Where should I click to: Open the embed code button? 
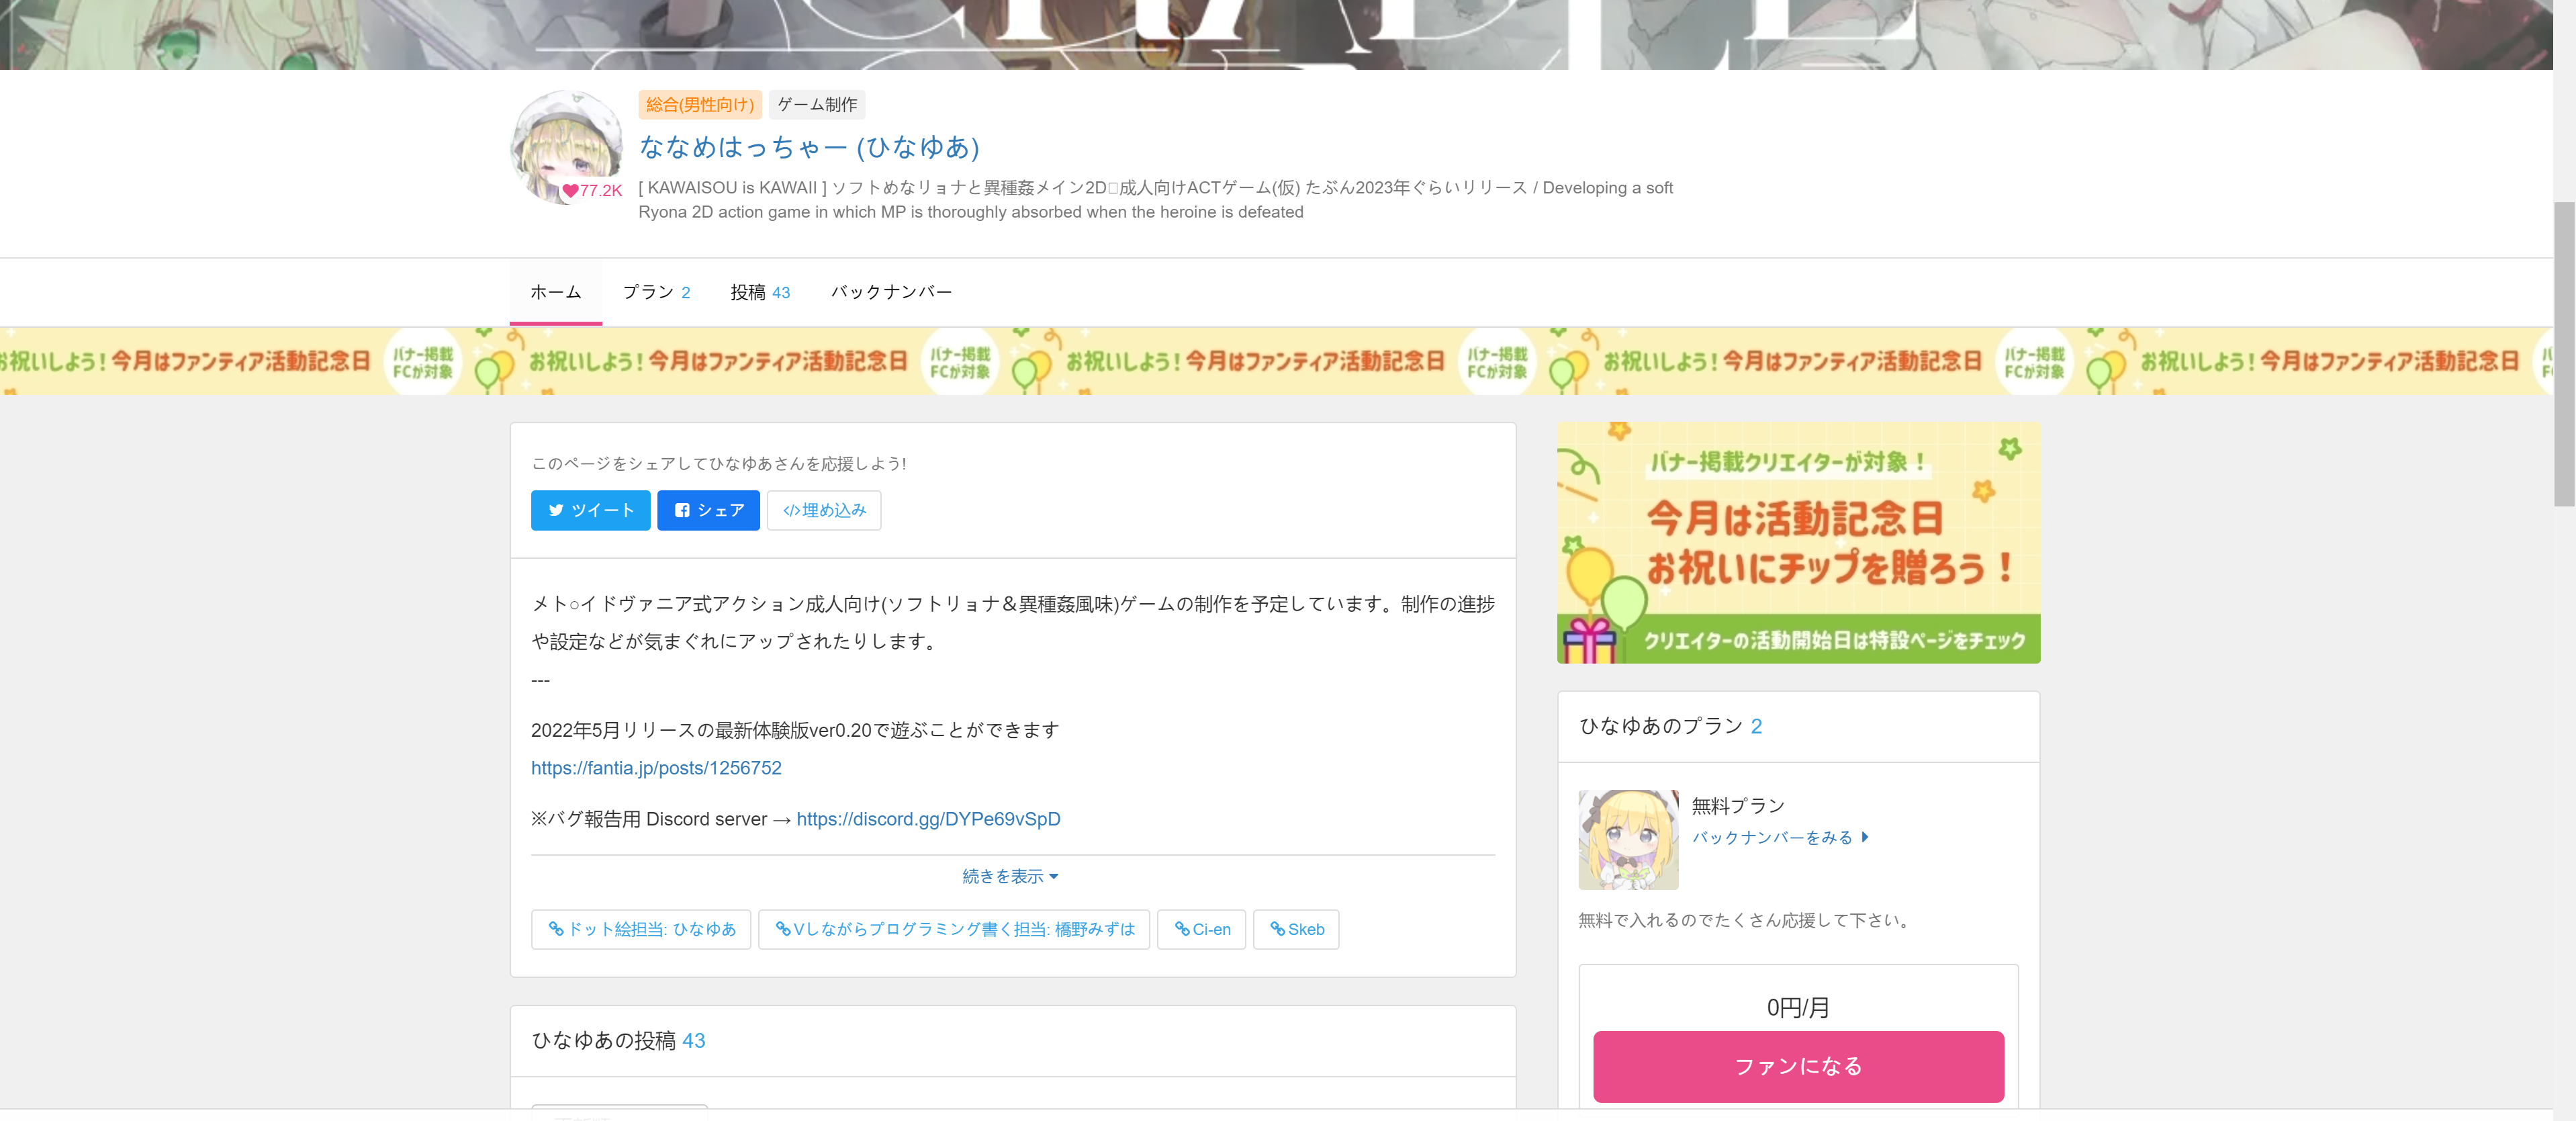(x=823, y=510)
